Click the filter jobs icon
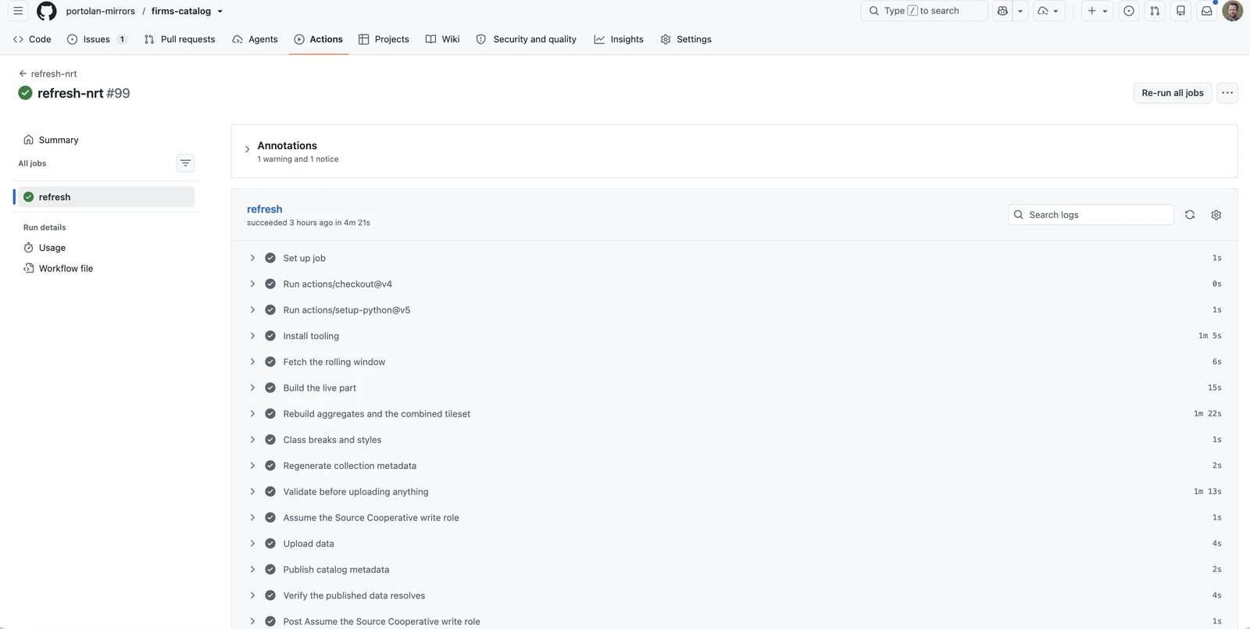Image resolution: width=1250 pixels, height=629 pixels. [x=185, y=163]
